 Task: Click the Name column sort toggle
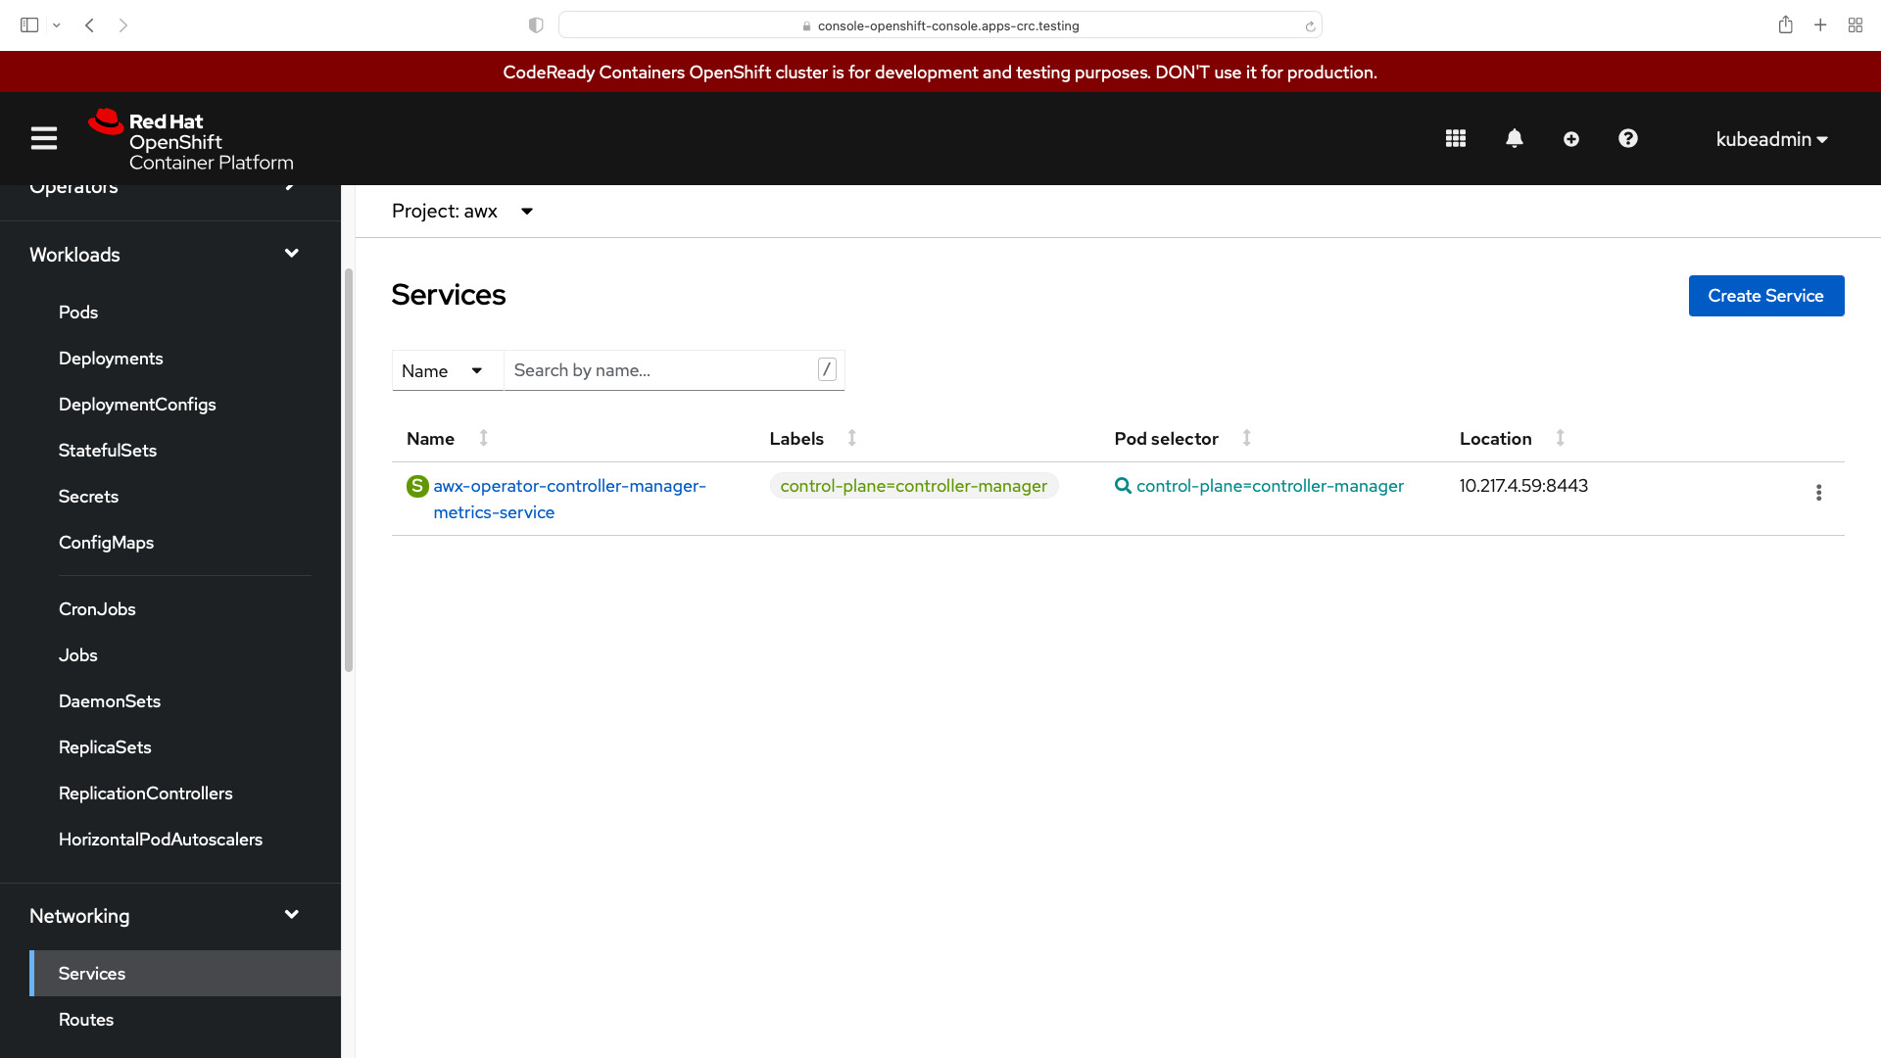click(x=485, y=438)
